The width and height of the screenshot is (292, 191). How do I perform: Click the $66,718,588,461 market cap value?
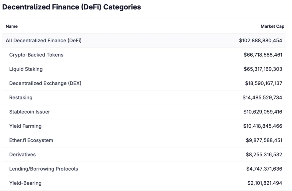[263, 55]
